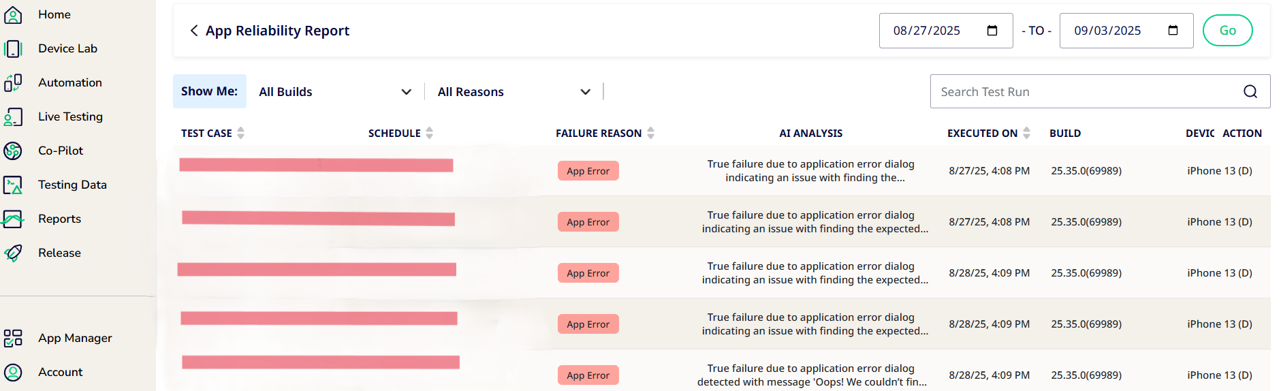Screen dimensions: 1281x391
Task: Sort by TEST CASE column
Action: pos(241,133)
